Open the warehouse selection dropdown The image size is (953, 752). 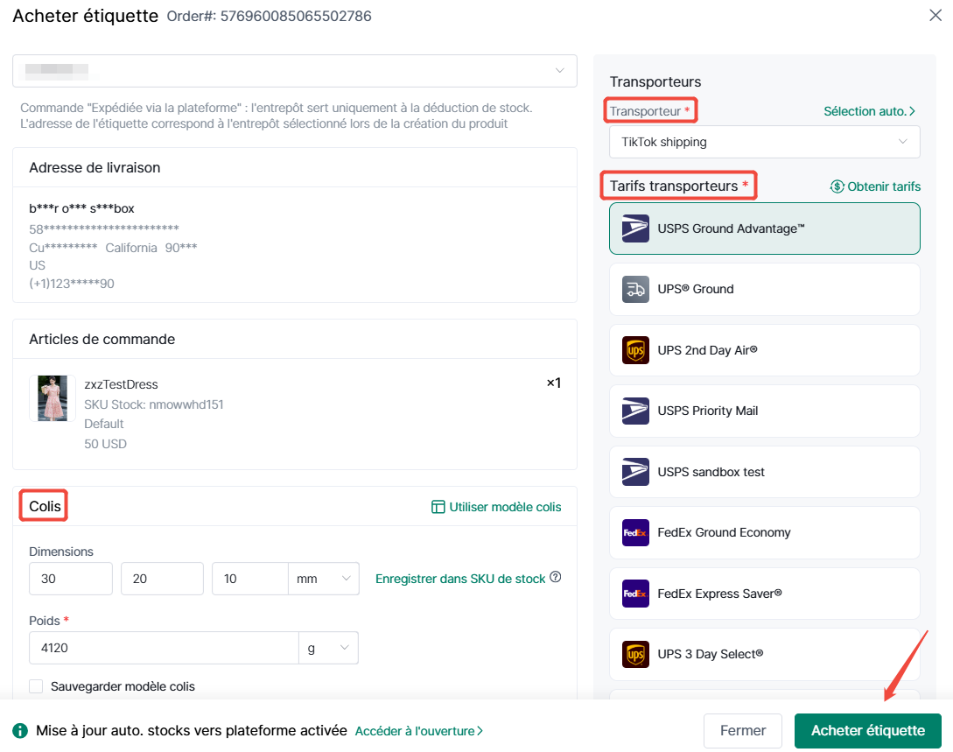click(x=295, y=71)
